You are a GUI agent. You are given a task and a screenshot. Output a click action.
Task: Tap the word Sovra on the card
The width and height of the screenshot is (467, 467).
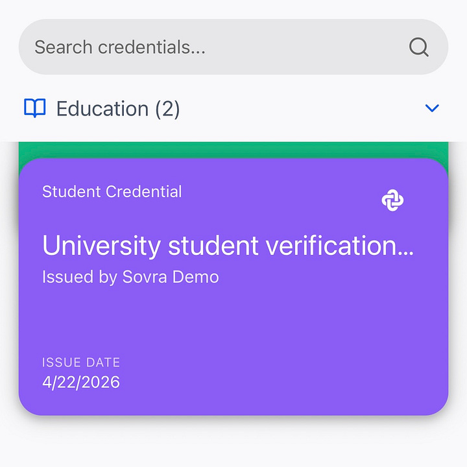tap(145, 277)
